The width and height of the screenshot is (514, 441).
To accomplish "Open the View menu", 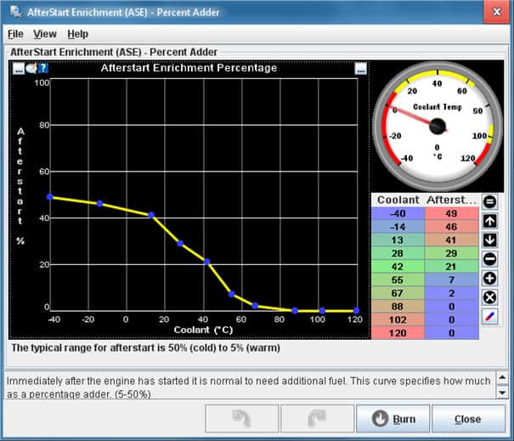I will coord(45,34).
